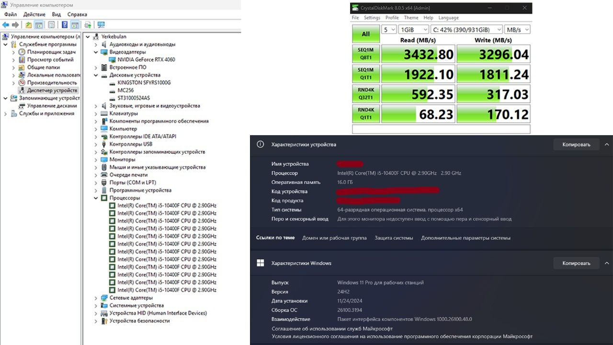Expand the Службы и приложения node
This screenshot has width=613, height=345.
tap(6, 114)
